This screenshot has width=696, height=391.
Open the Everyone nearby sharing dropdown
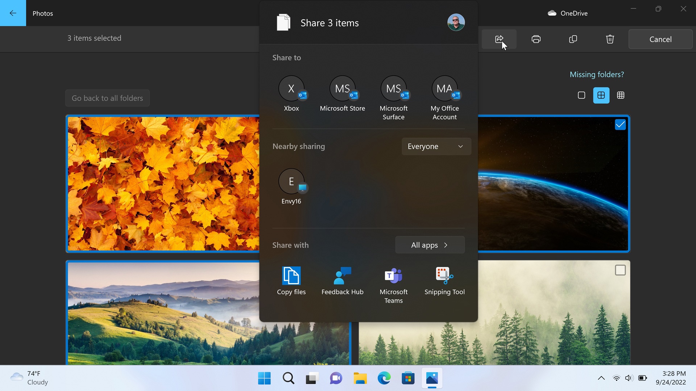click(436, 146)
